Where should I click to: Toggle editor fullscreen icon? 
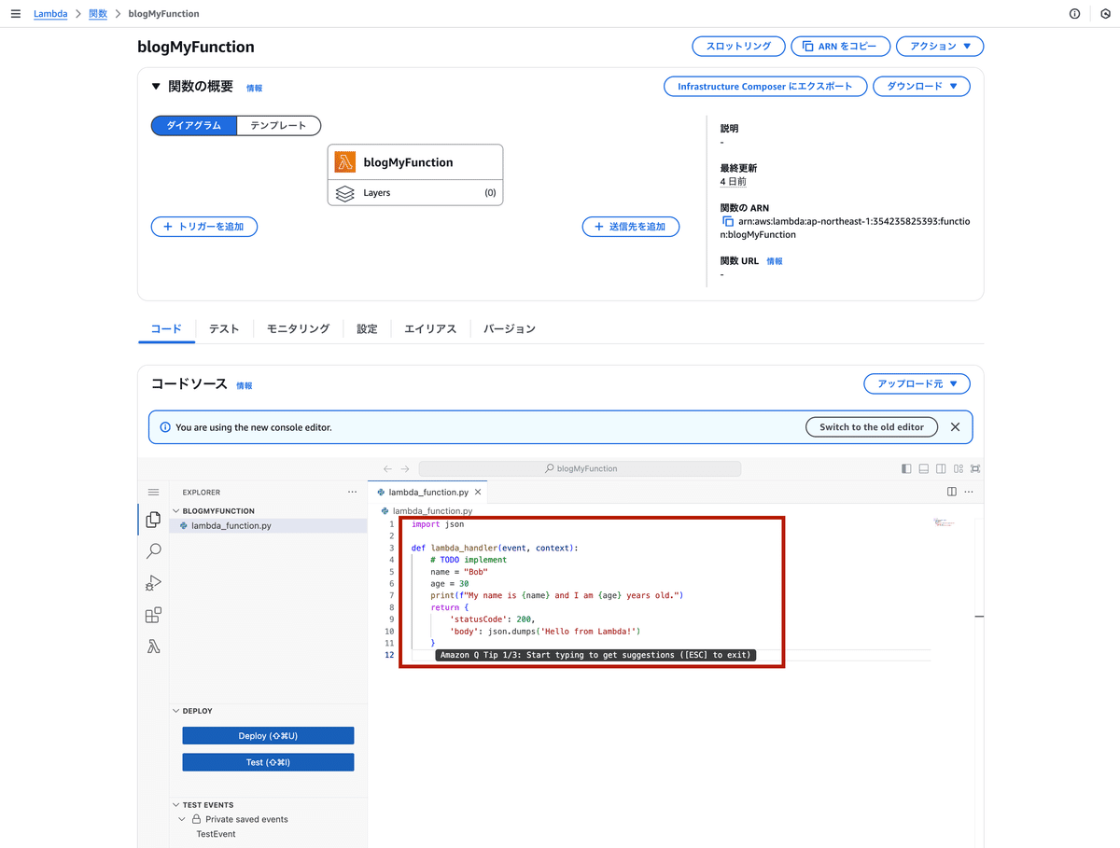tap(975, 468)
